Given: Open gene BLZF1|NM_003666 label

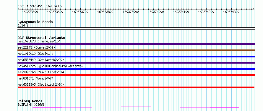Looking at the screenshot, I should coord(31,105).
